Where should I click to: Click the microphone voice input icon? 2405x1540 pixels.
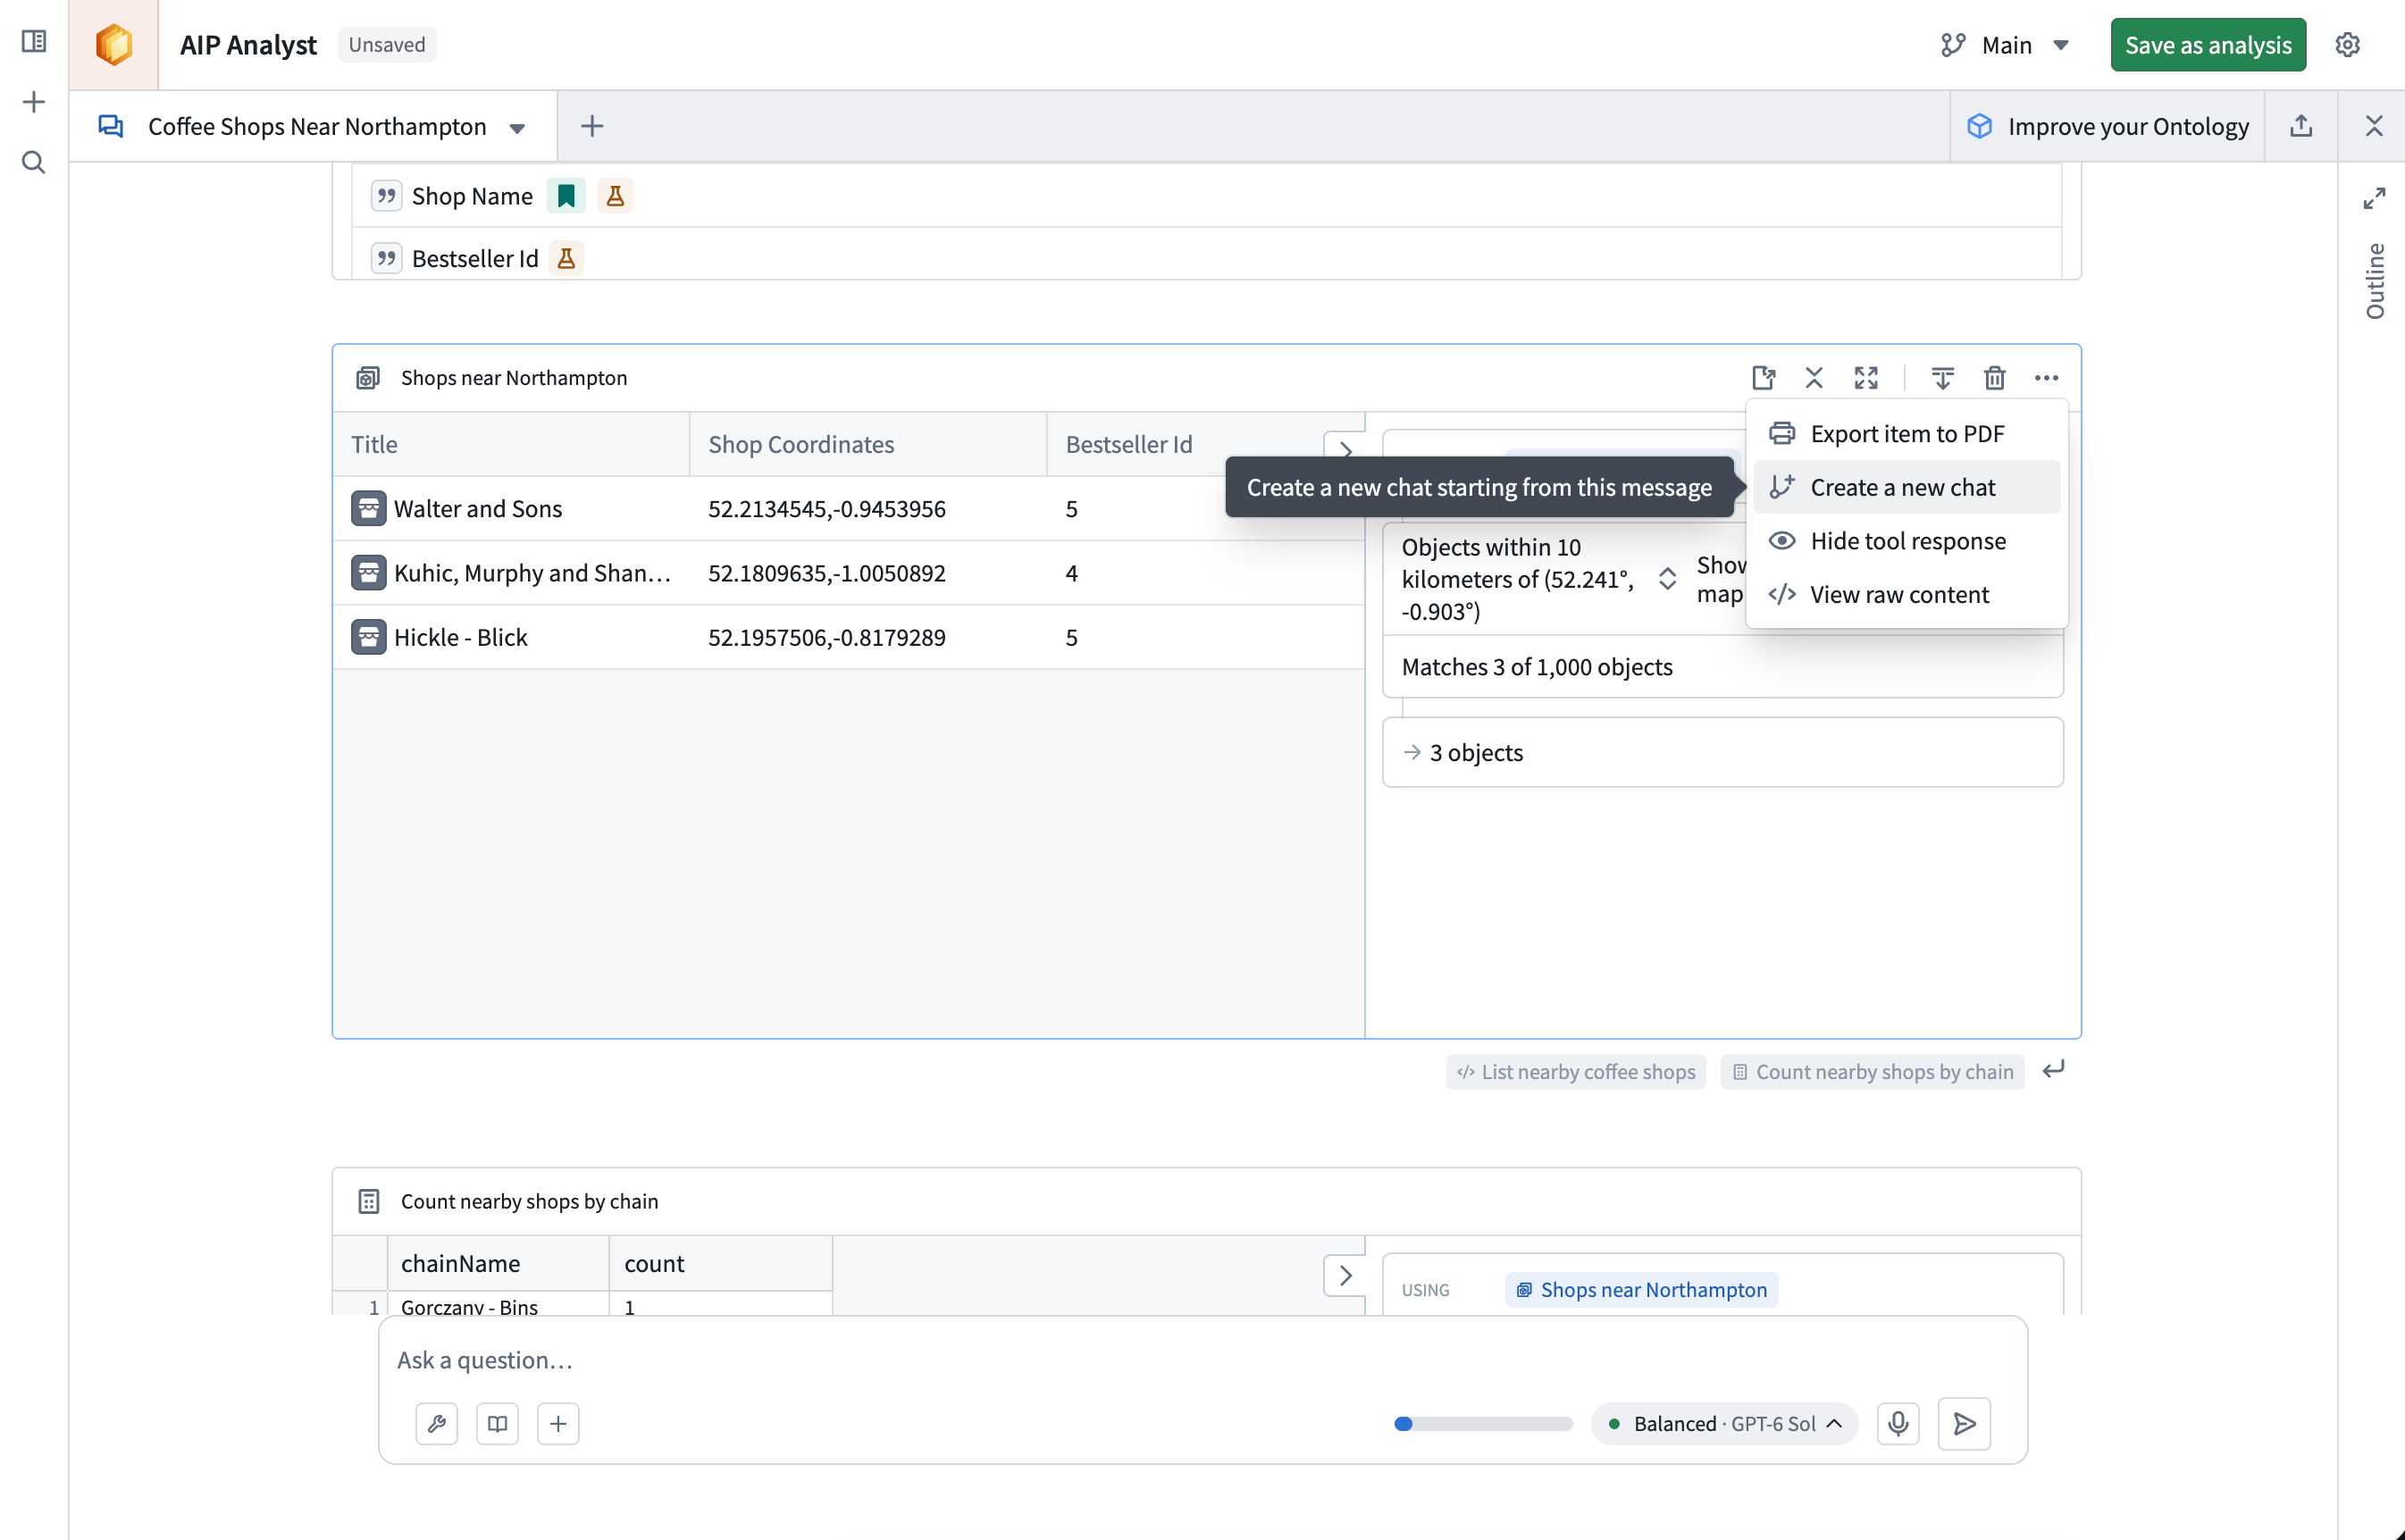(x=1898, y=1424)
